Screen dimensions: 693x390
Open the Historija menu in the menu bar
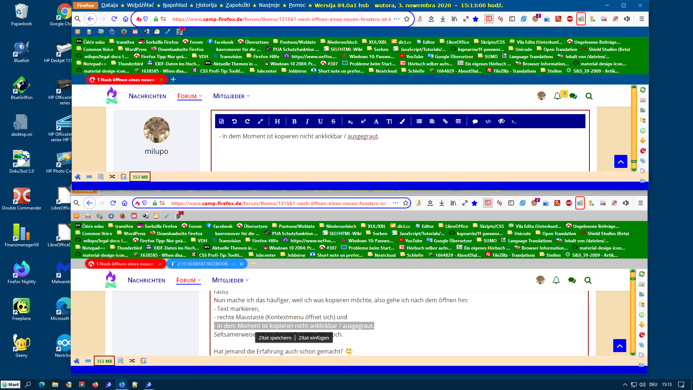point(206,5)
